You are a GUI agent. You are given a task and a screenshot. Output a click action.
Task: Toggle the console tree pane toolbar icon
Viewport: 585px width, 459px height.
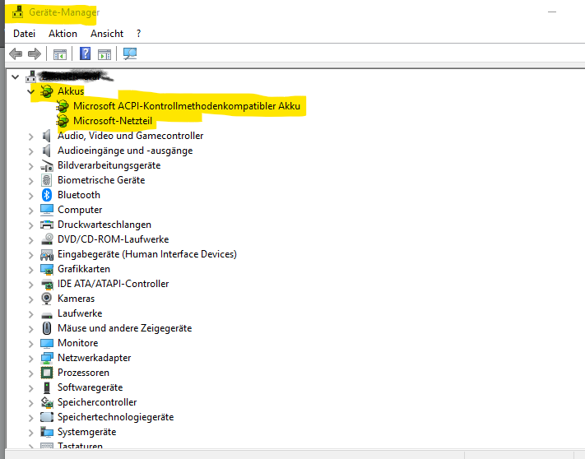[60, 54]
